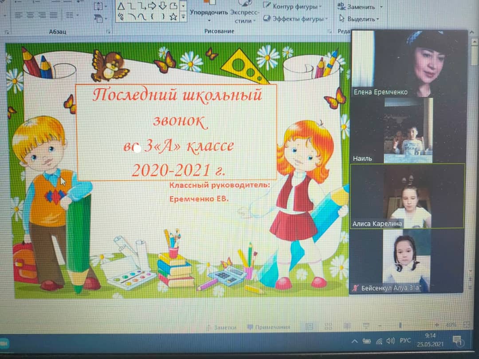Click the justify text alignment icon
Viewport: 479px width, 359px height.
click(54, 15)
